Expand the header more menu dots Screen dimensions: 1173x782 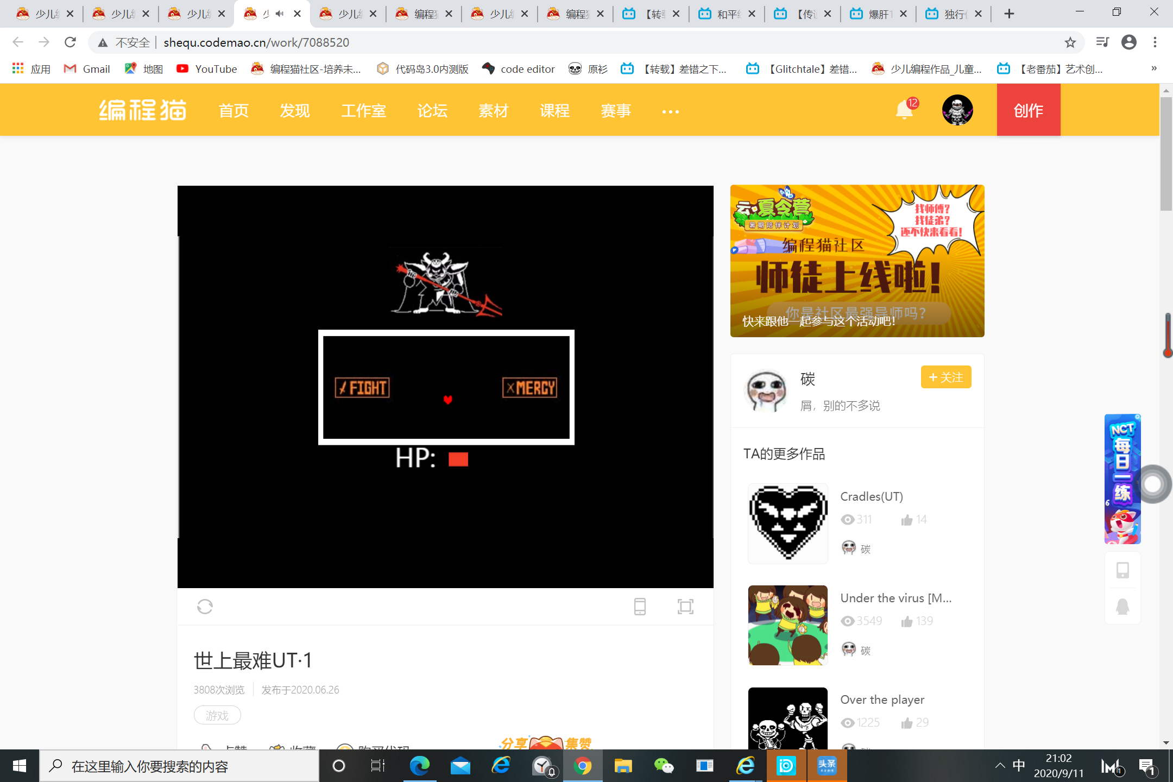671,111
